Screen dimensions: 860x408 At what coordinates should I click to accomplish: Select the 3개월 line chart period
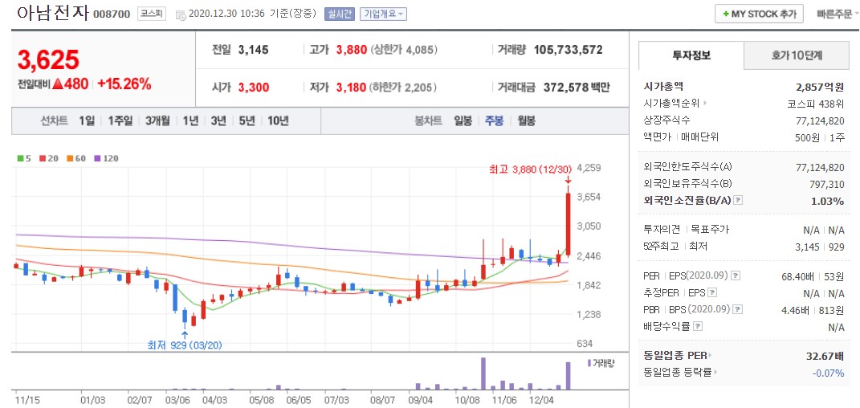[157, 120]
